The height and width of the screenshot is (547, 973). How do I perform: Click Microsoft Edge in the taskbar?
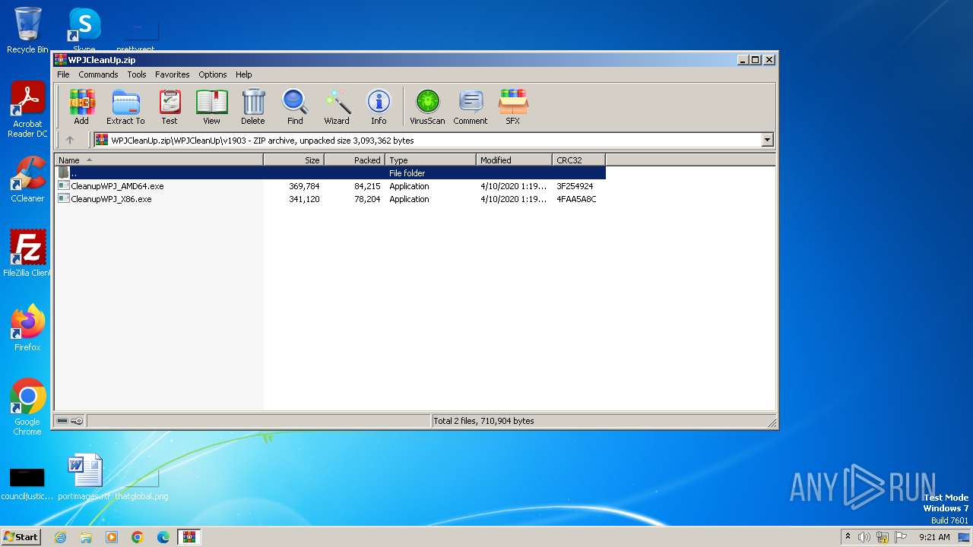click(x=163, y=537)
